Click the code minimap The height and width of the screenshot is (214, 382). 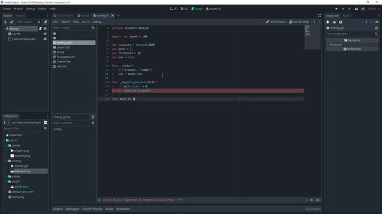pos(312,37)
